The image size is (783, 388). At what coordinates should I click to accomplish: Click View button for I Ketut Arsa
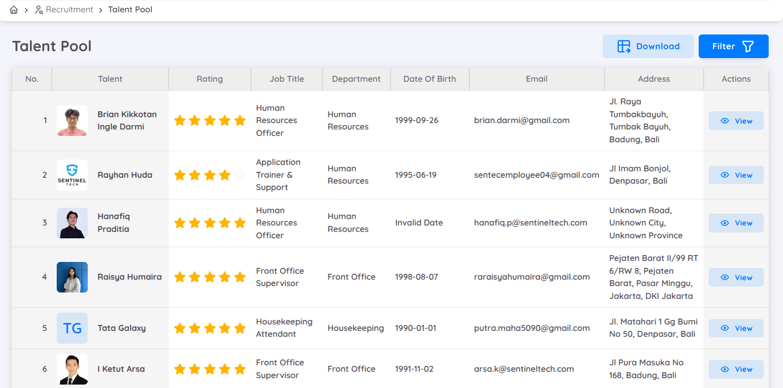[736, 369]
